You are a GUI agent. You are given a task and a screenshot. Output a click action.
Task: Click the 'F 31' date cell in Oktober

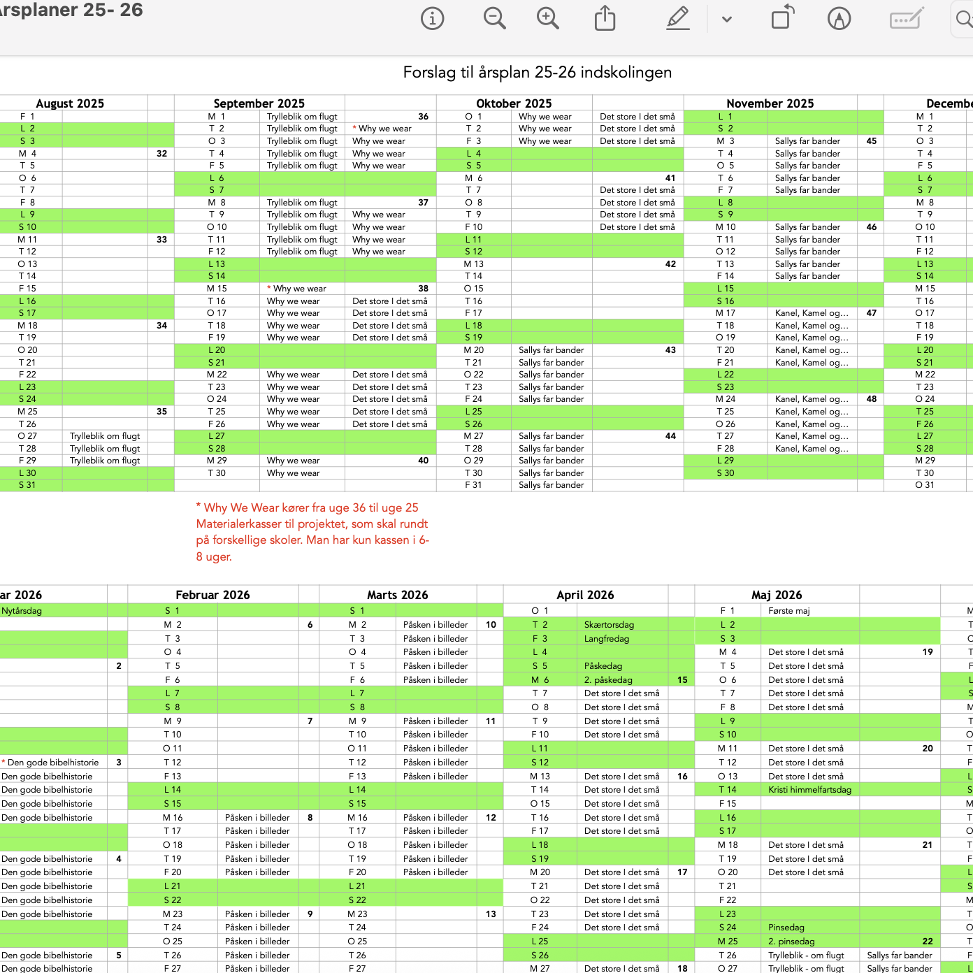(x=473, y=485)
